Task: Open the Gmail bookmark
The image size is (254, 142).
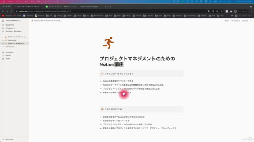Action: 17,15
